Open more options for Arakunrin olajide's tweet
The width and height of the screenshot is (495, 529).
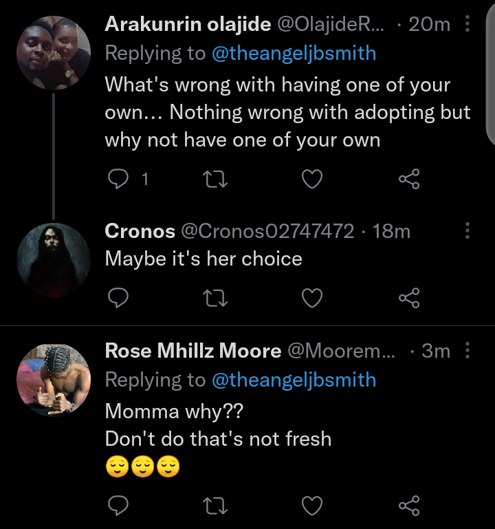pyautogui.click(x=468, y=25)
